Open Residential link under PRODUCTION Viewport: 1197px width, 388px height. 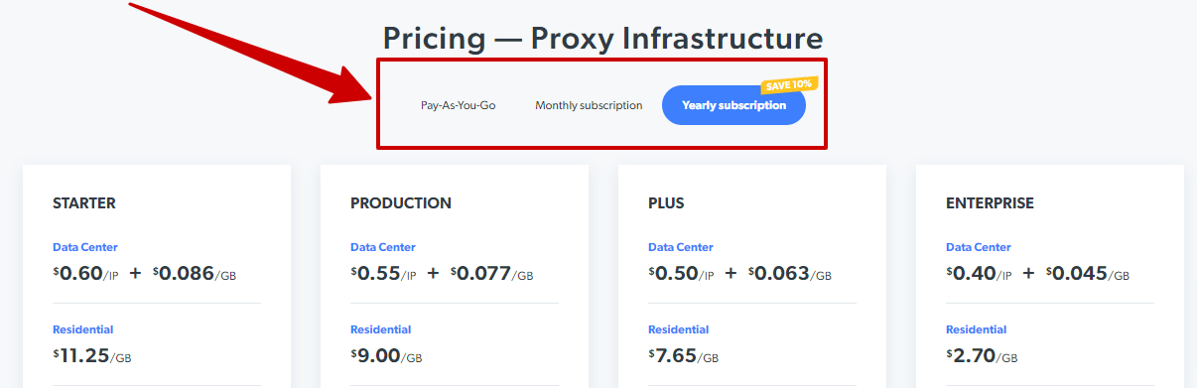(x=381, y=329)
